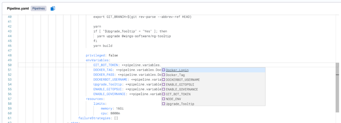Click the envVariables key on line 49
This screenshot has width=341, height=123.
coord(98,60)
